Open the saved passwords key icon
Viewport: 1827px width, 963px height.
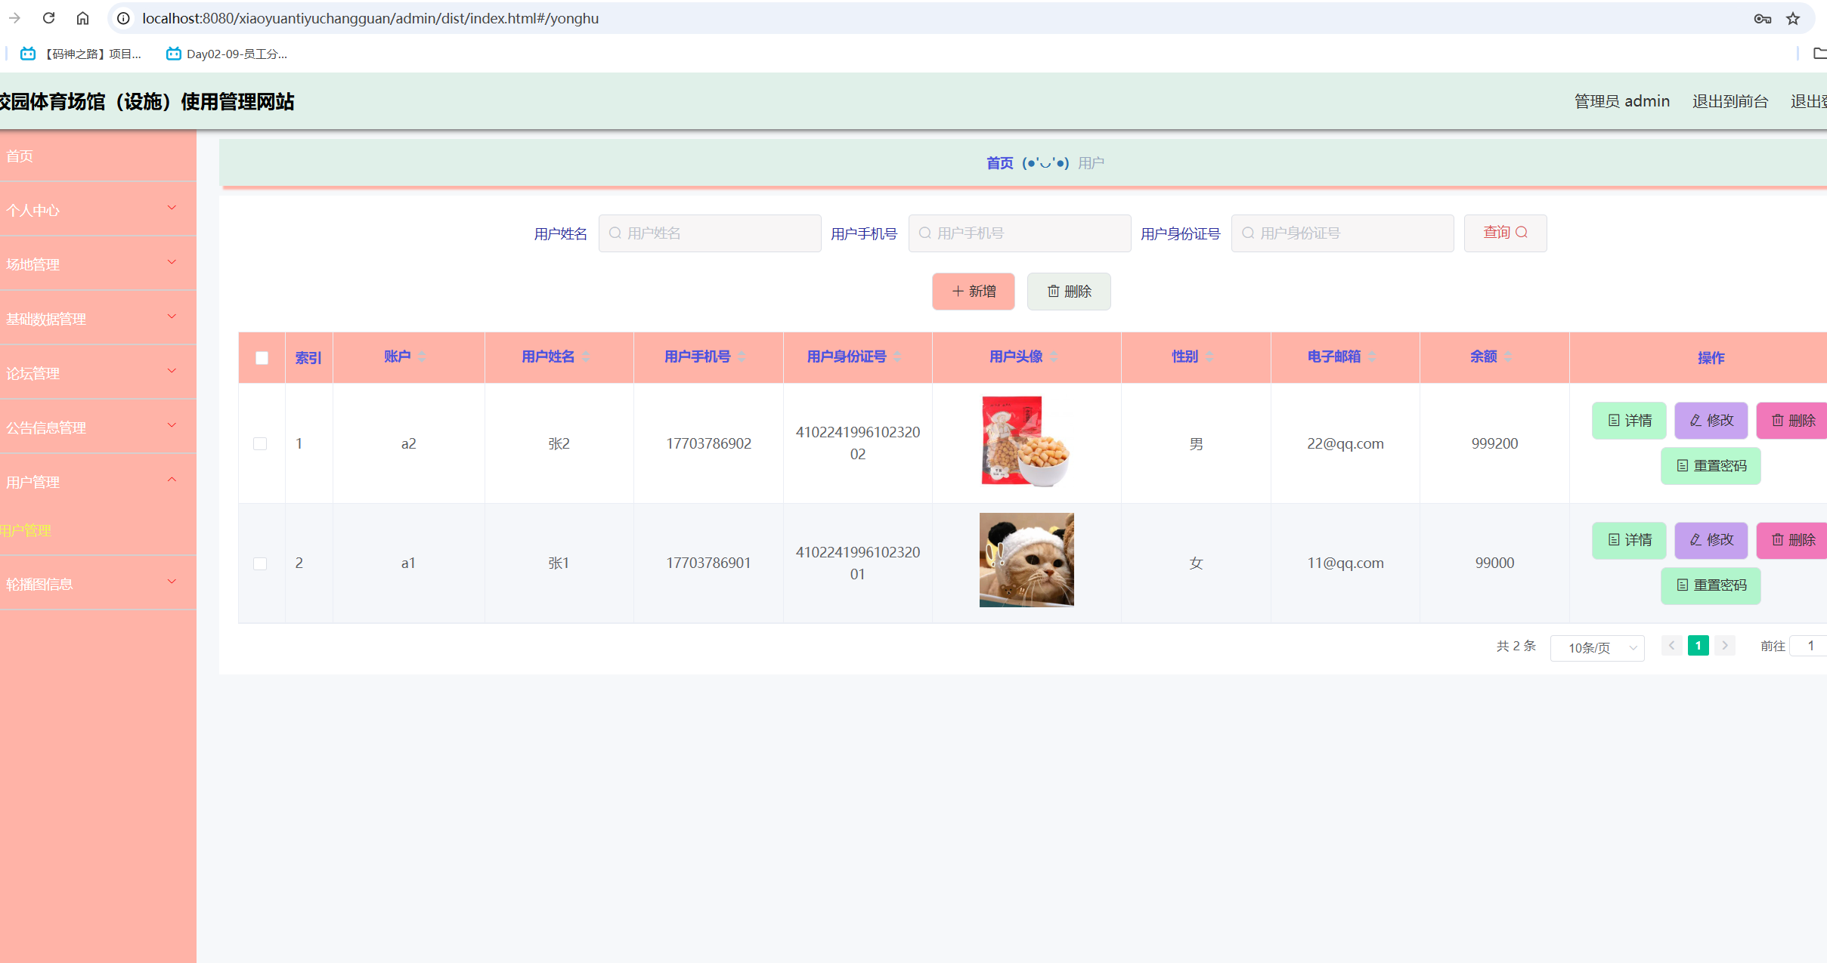pos(1763,19)
